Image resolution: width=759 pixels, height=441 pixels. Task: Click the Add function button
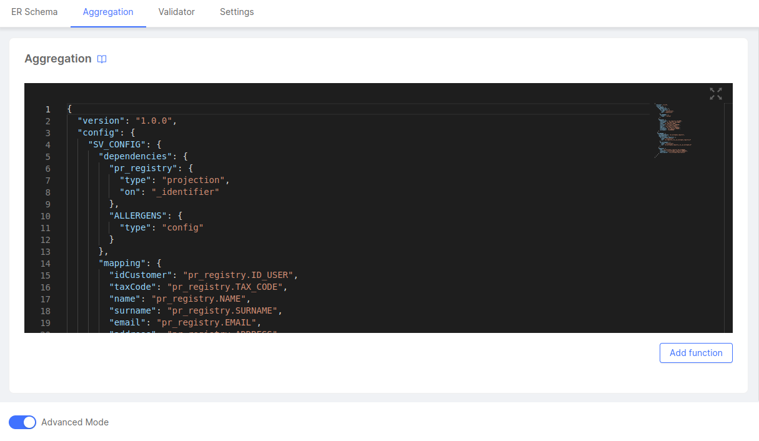(x=695, y=352)
